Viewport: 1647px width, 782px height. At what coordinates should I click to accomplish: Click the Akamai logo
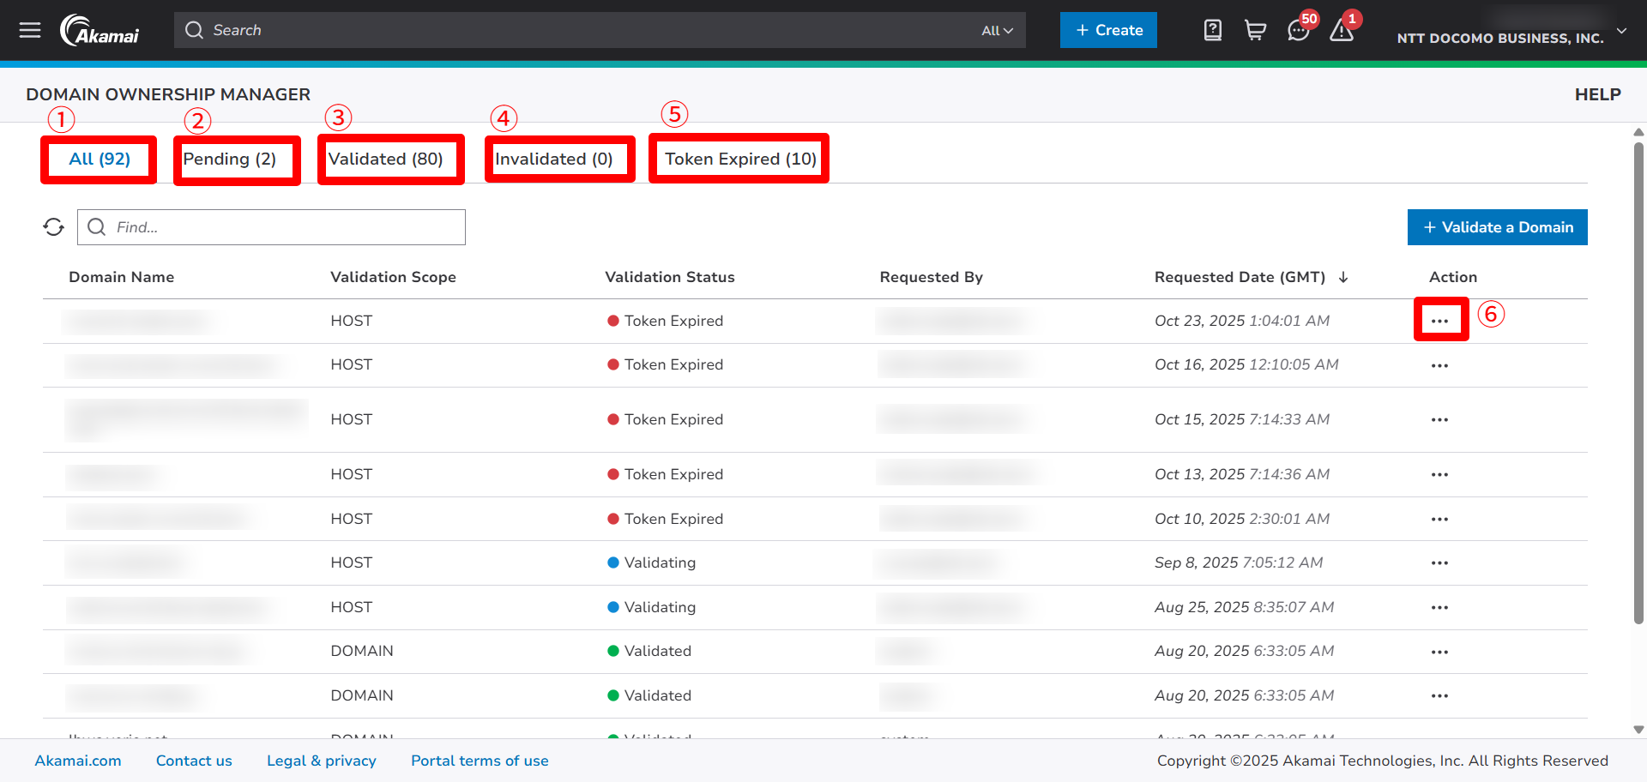100,31
